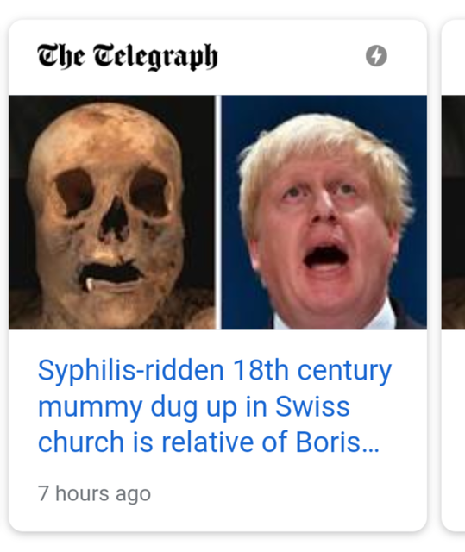Image resolution: width=465 pixels, height=552 pixels.
Task: Select the mummy skull photo
Action: point(111,212)
